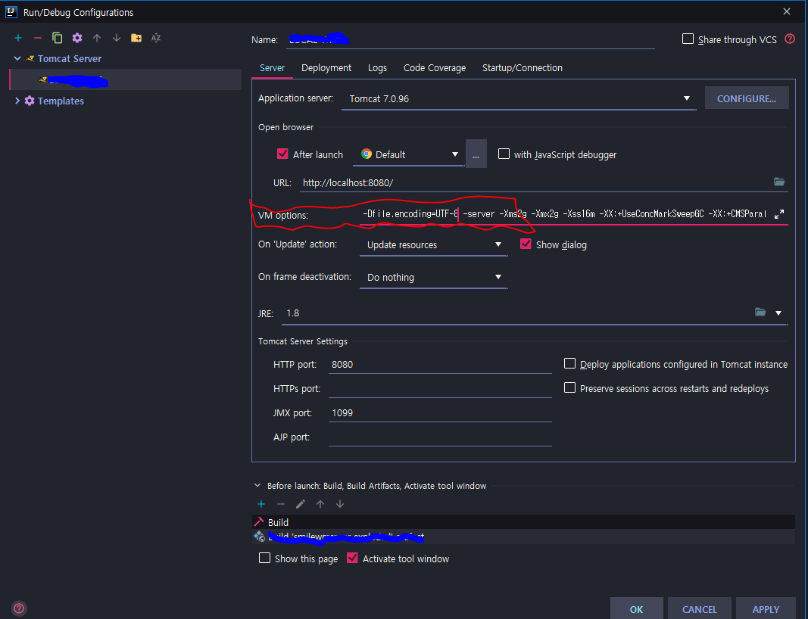Select the configuration under Tomcat Server

pyautogui.click(x=126, y=79)
